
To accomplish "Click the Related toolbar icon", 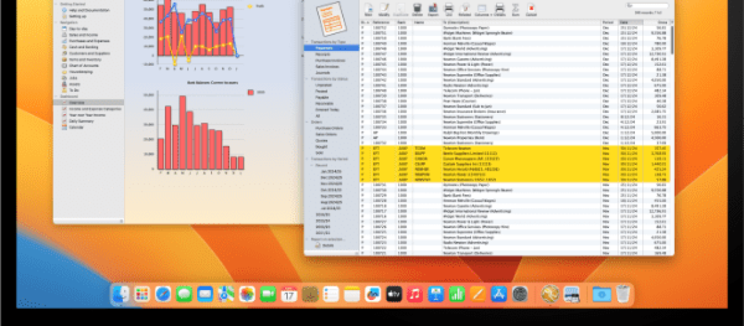I will tap(465, 9).
